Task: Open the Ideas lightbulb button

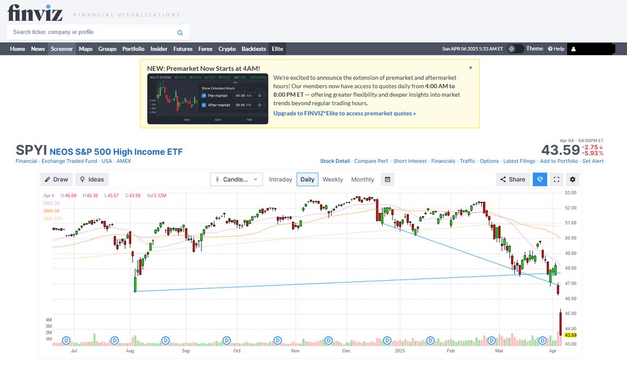Action: tap(91, 179)
